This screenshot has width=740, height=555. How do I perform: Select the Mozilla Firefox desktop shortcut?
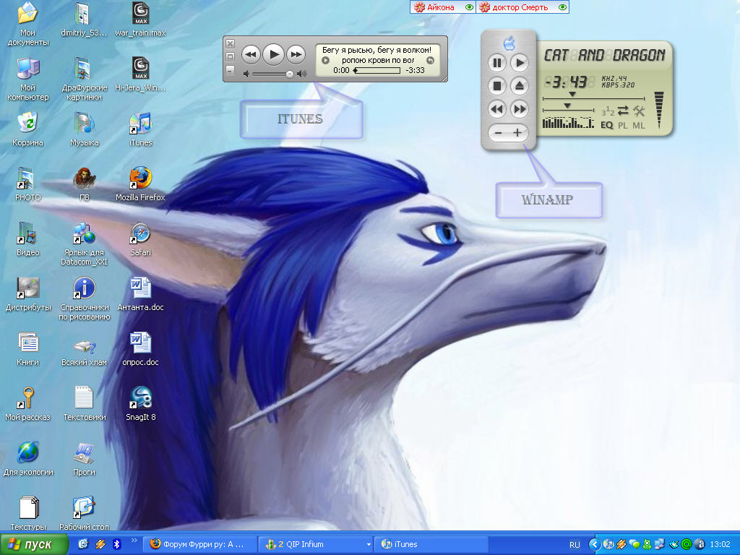tap(140, 184)
